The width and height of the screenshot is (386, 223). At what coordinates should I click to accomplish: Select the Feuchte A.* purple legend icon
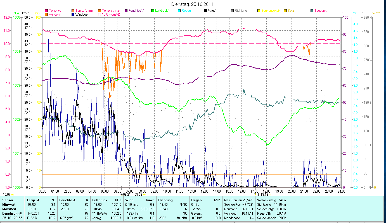click(x=126, y=11)
